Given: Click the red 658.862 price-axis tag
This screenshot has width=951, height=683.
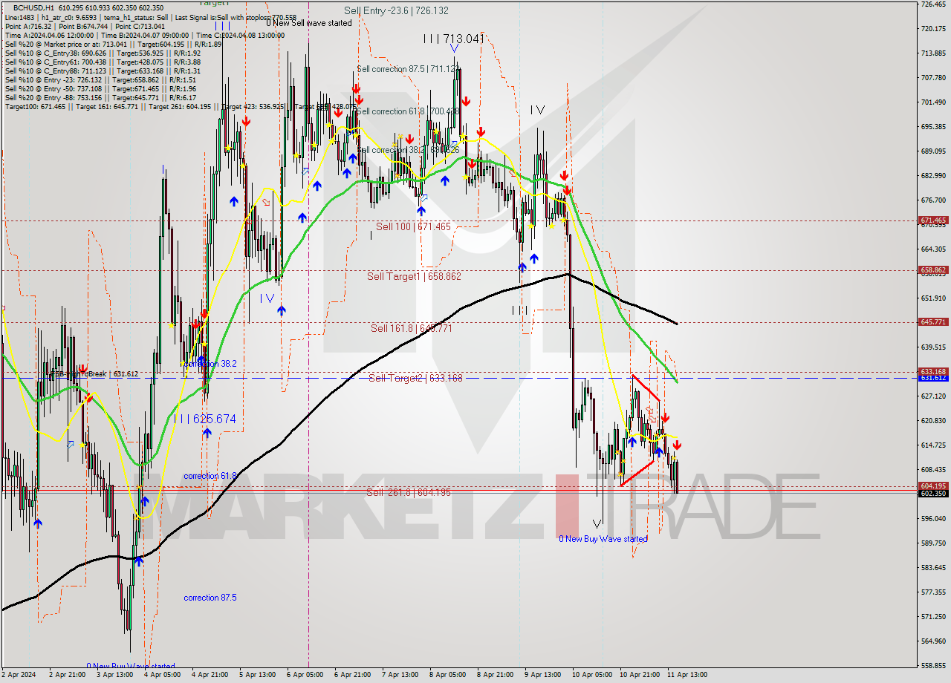Looking at the screenshot, I should click(x=933, y=270).
